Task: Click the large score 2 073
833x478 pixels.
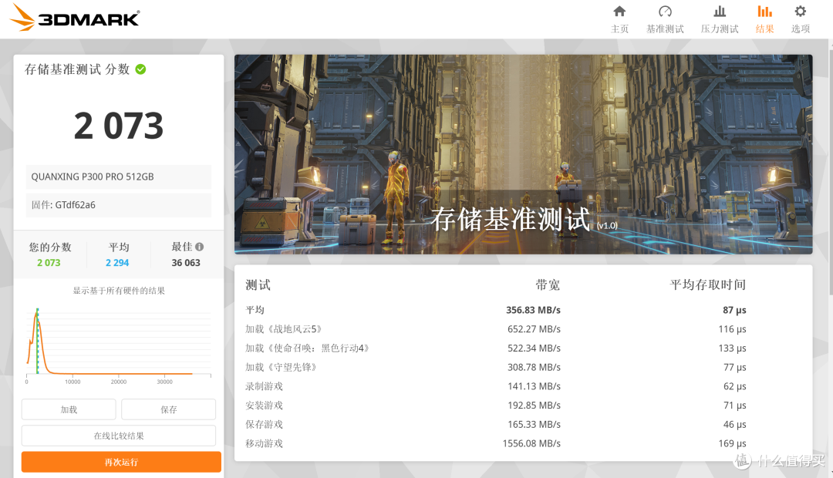Action: 119,126
